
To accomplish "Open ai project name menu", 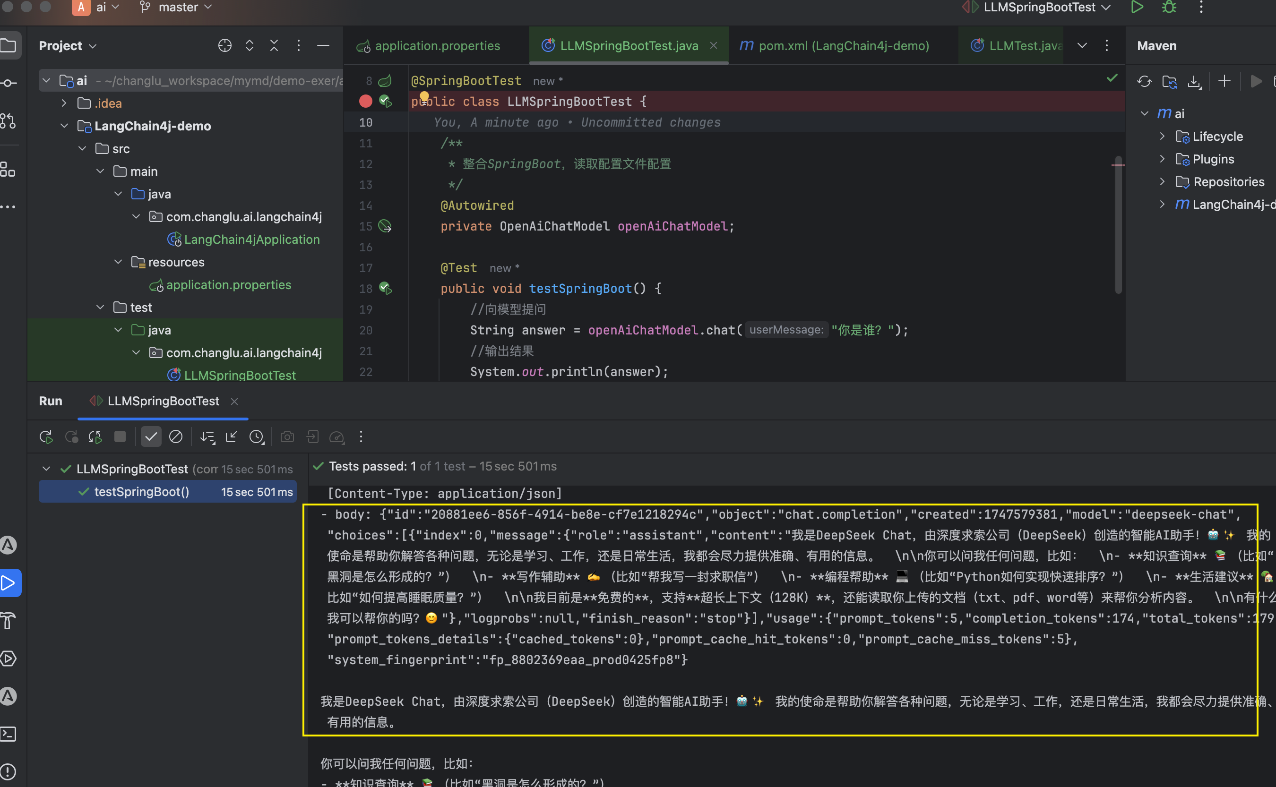I will (96, 7).
